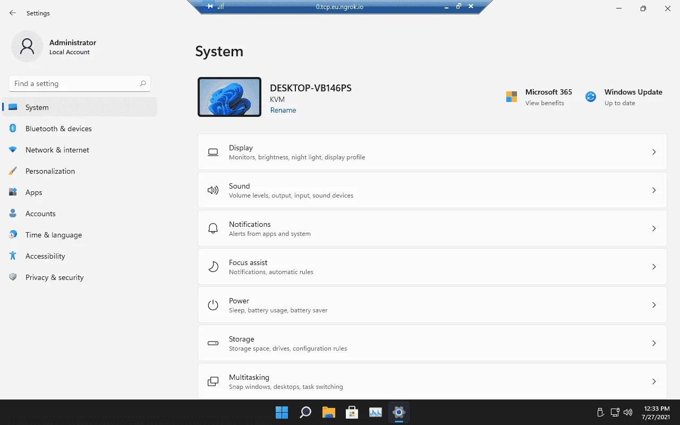Expand Multitasking with its chevron
The width and height of the screenshot is (680, 425).
[x=654, y=381]
